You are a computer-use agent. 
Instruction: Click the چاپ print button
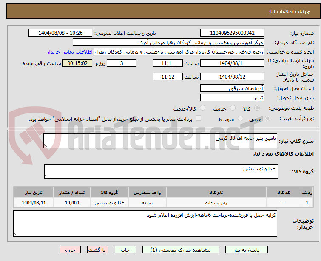pyautogui.click(x=125, y=250)
